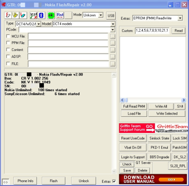The height and width of the screenshot is (186, 189).
Task: Open the Extras EPROM (PMM) ReadWrite dropdown
Action: [180, 18]
